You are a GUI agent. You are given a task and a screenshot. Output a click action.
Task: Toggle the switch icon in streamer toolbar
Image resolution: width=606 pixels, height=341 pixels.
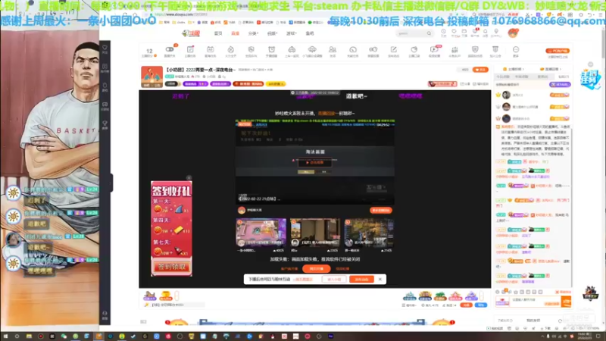(170, 51)
